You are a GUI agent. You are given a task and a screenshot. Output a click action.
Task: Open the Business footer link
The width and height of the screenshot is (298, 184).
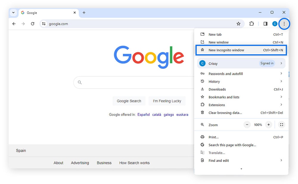coord(104,163)
